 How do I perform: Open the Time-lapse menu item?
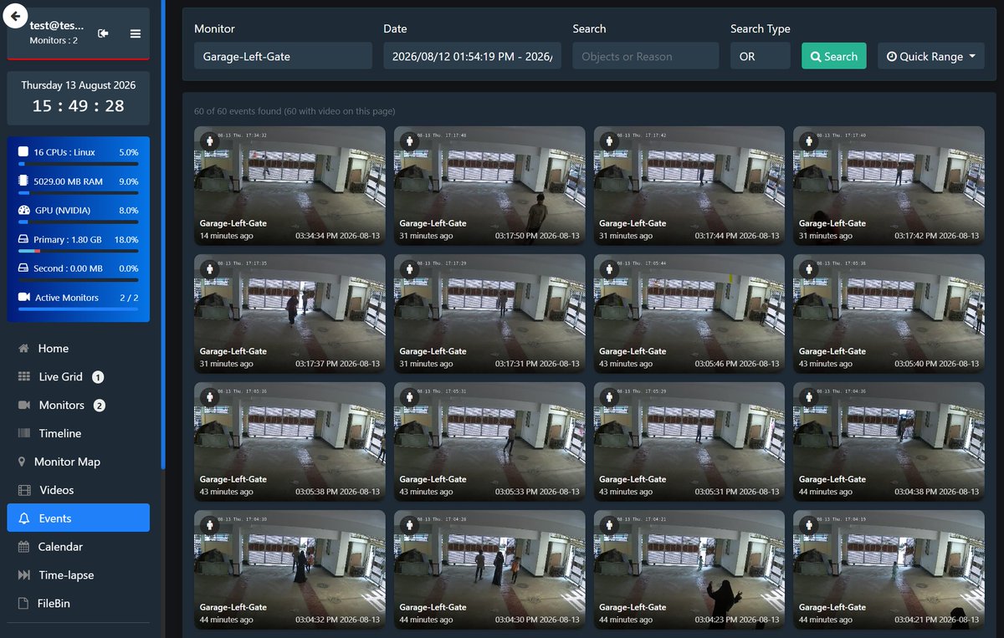click(79, 575)
